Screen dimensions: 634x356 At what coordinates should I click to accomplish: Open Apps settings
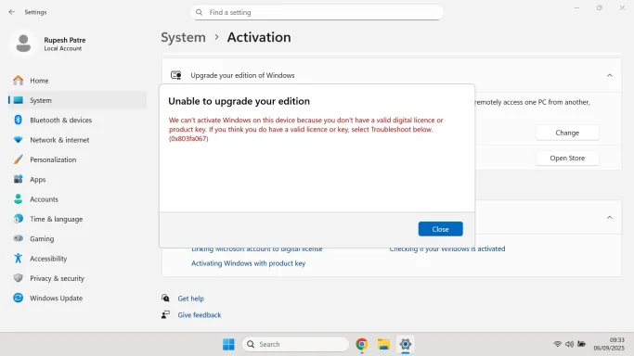(77, 179)
